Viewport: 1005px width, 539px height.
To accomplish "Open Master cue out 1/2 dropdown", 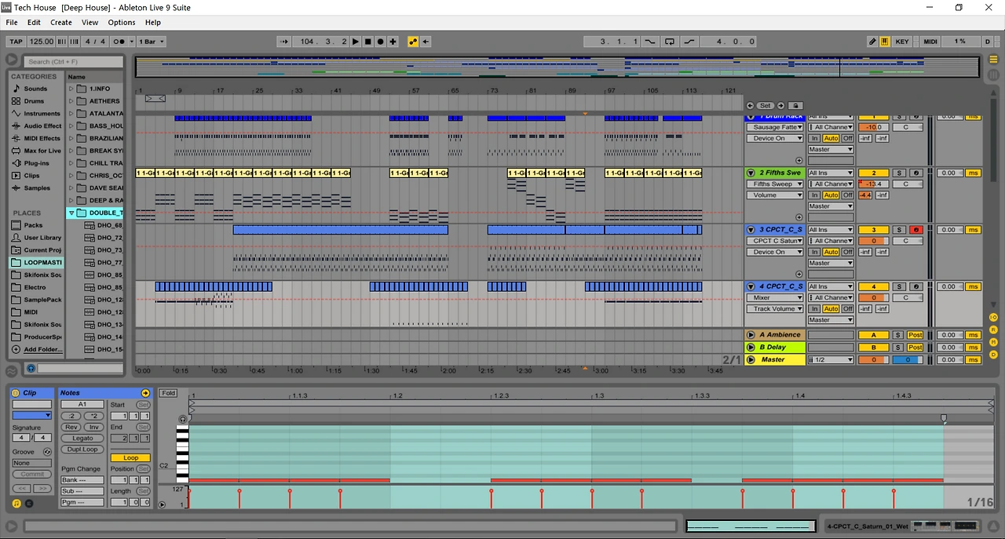I will [x=831, y=360].
